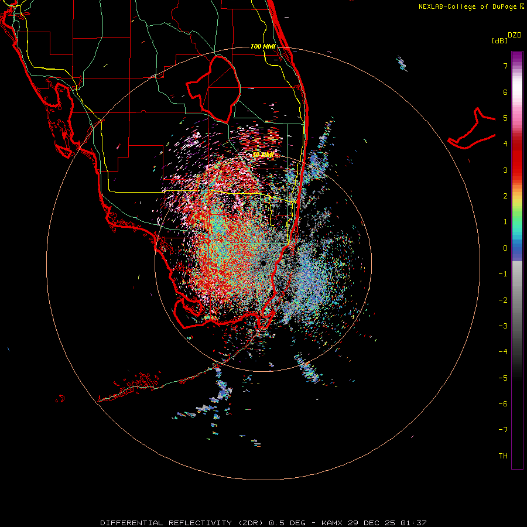Click the 100 NMI range ring label

pos(263,46)
